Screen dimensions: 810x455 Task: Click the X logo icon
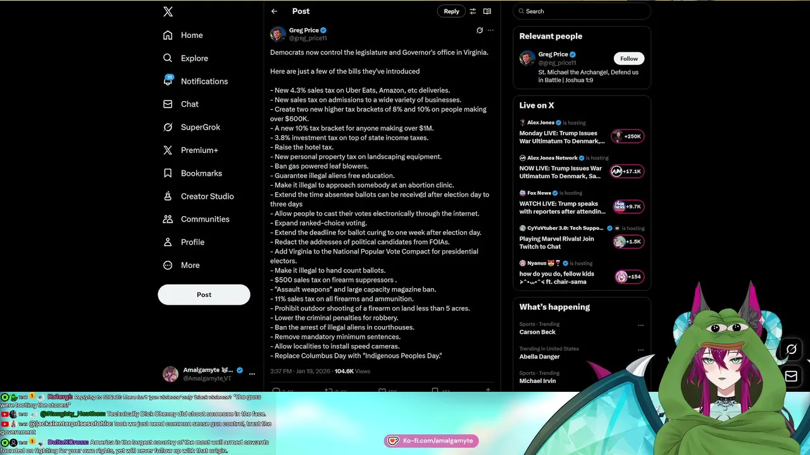168,11
